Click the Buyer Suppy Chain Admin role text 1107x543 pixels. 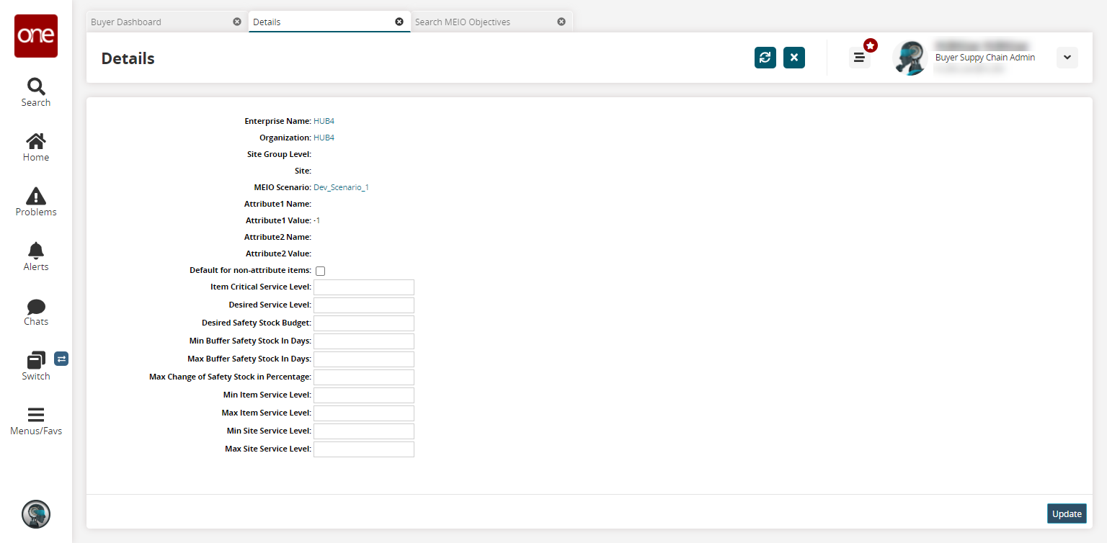click(985, 58)
